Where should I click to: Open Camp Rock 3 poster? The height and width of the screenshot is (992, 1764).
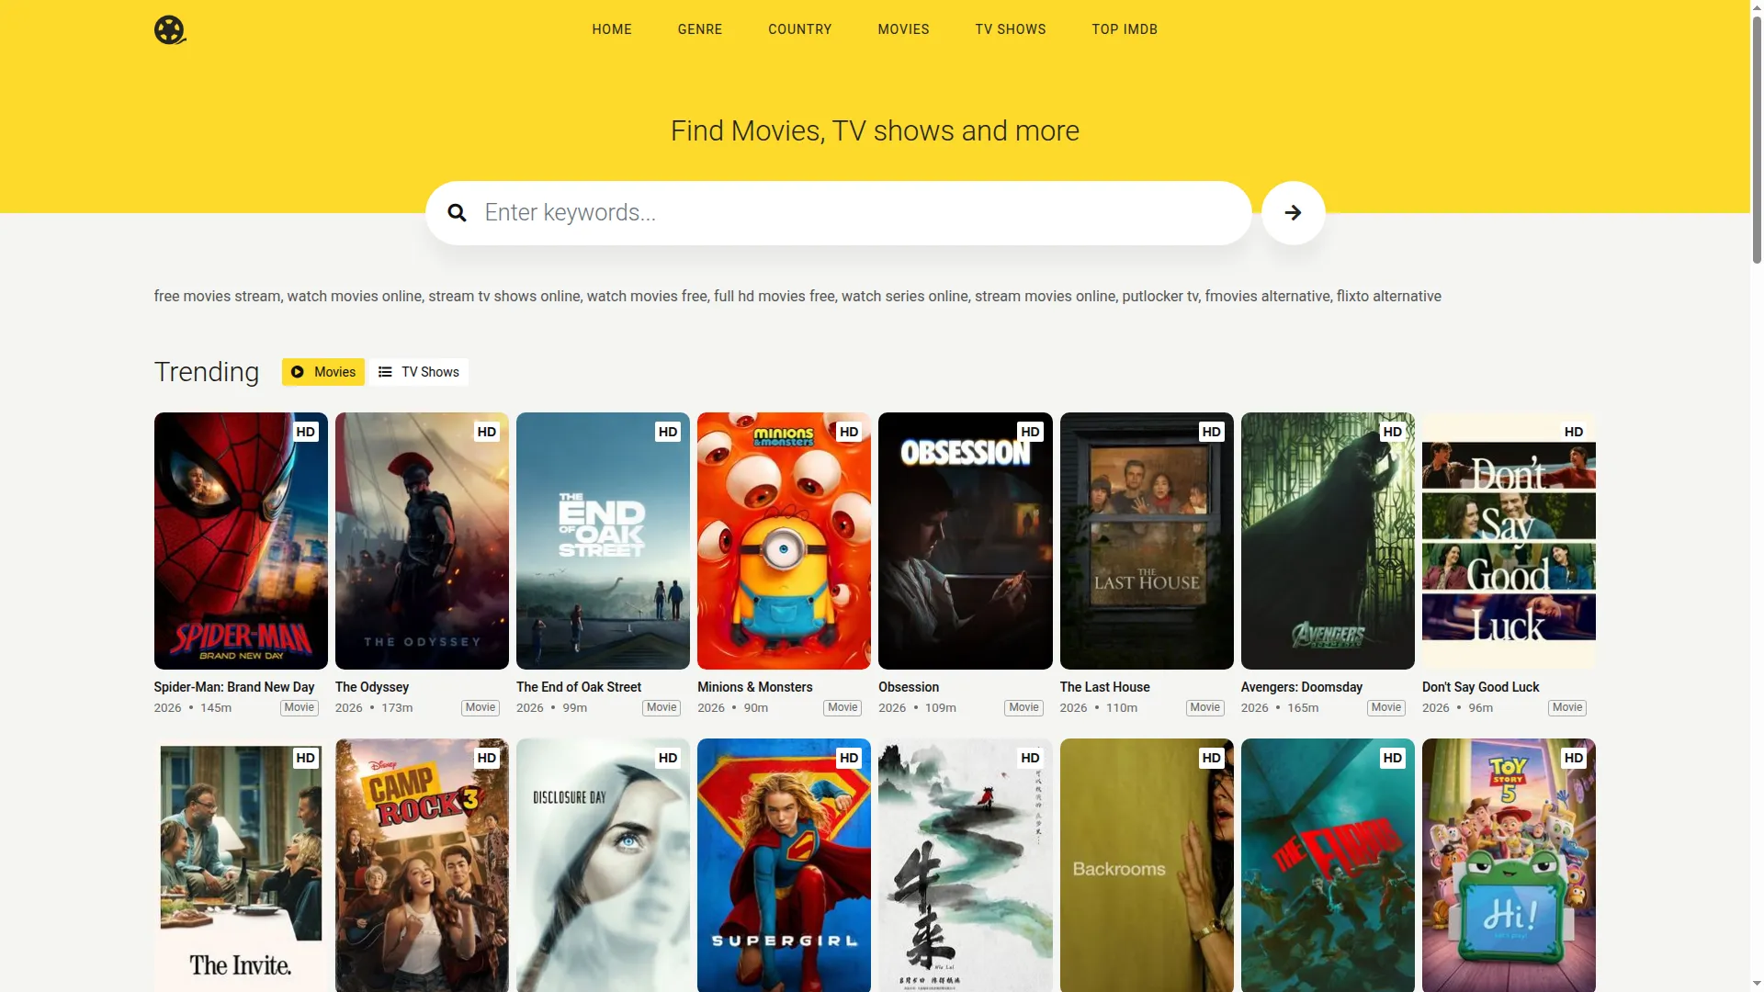(x=422, y=865)
